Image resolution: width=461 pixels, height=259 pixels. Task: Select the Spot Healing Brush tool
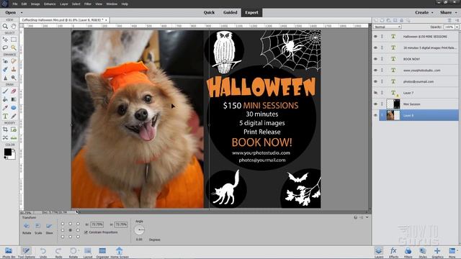[14, 61]
